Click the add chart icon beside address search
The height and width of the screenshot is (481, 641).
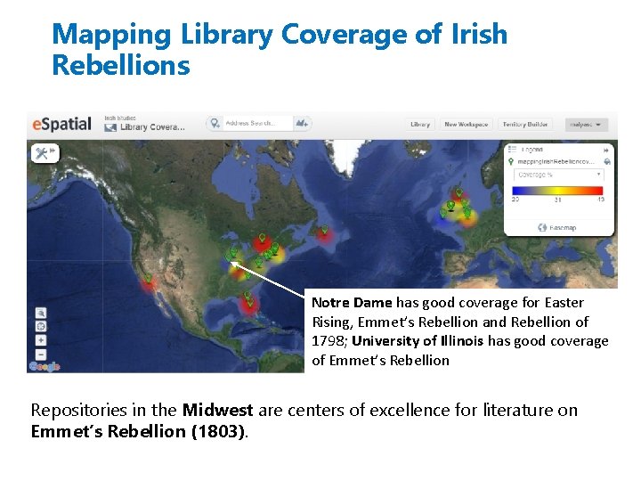pos(302,123)
